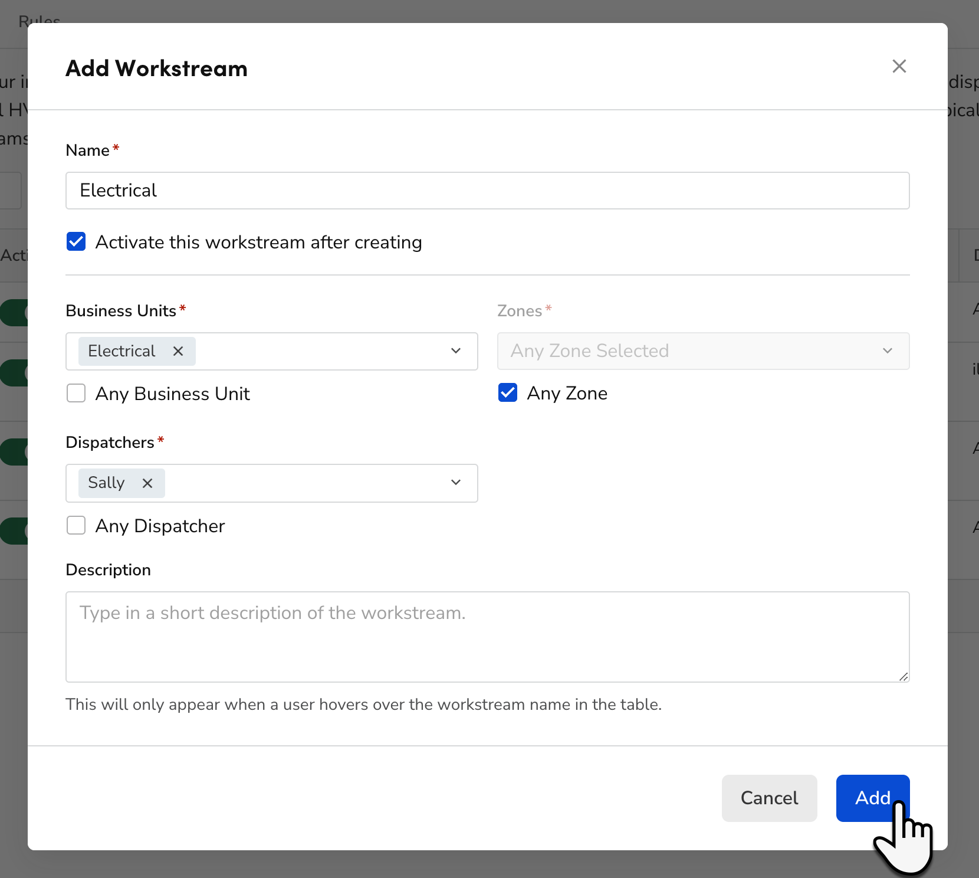This screenshot has height=878, width=979.
Task: Remove the Sally dispatcher chip
Action: 147,483
